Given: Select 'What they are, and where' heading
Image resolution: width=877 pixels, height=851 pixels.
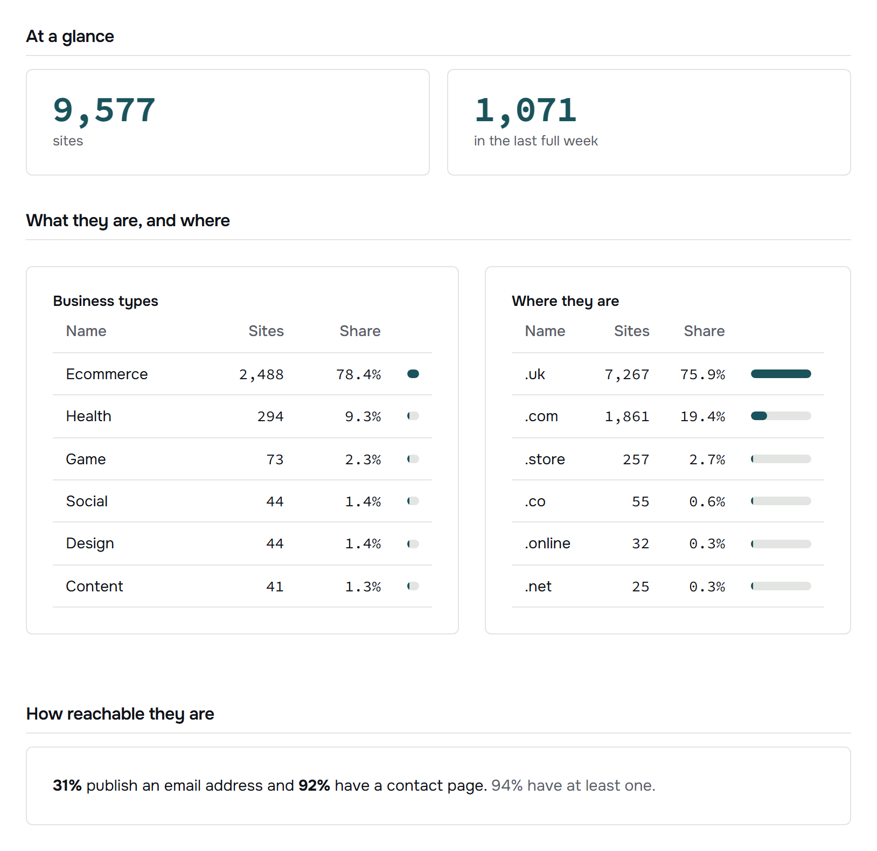Looking at the screenshot, I should coord(128,220).
